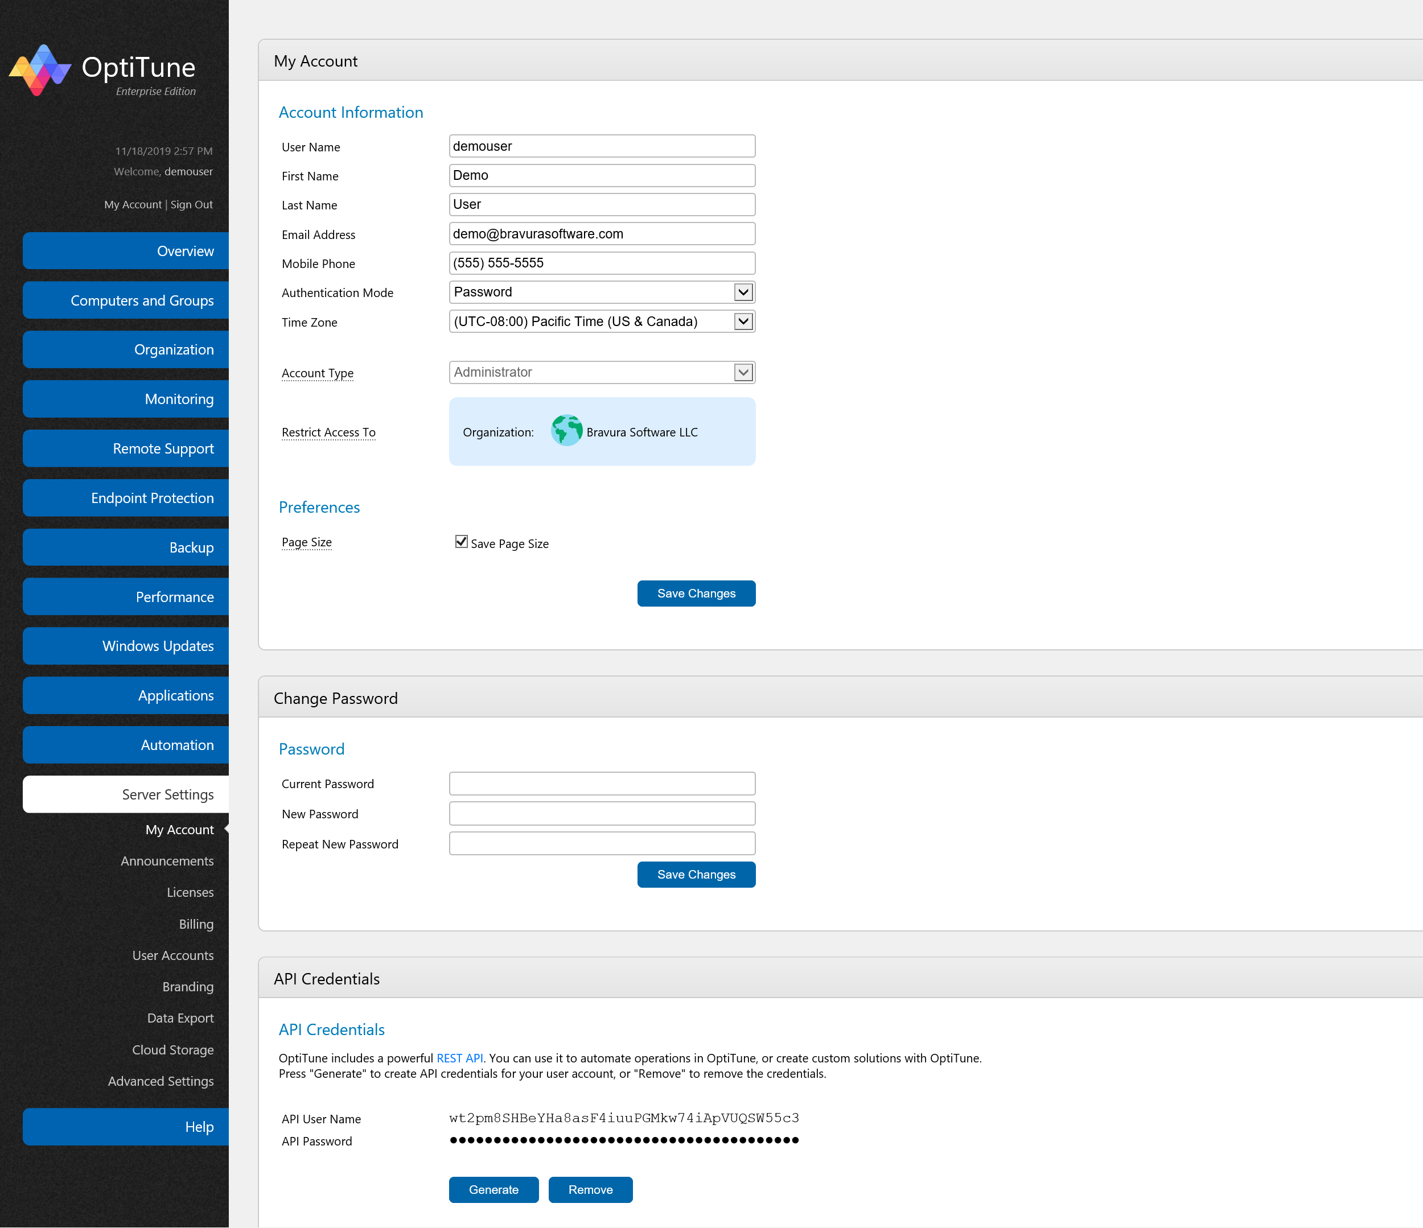Follow the REST API link
The height and width of the screenshot is (1228, 1423).
pos(459,1058)
